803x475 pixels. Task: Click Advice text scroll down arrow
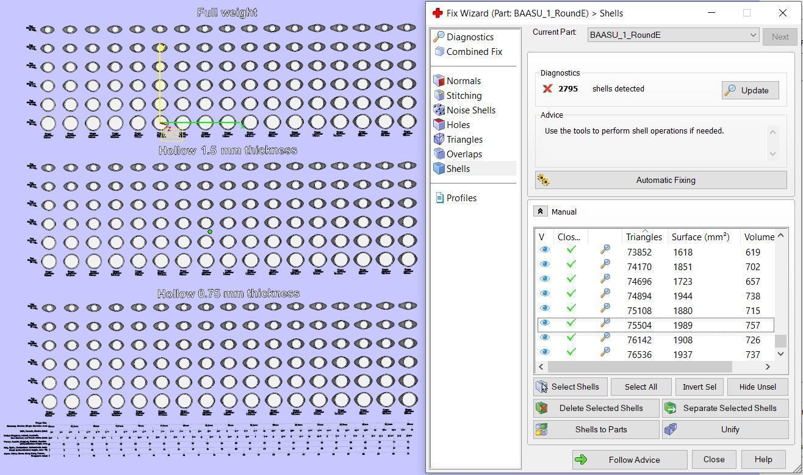coord(773,154)
